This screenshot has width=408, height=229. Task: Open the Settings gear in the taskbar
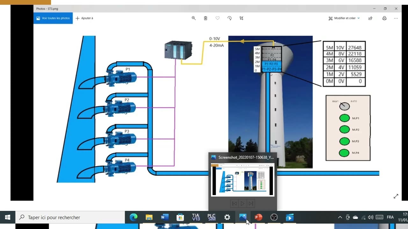pos(227,217)
